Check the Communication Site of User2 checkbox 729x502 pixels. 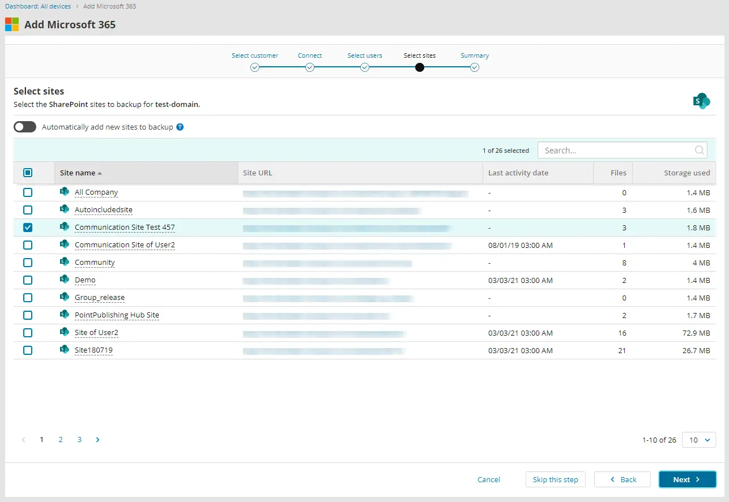click(x=28, y=245)
